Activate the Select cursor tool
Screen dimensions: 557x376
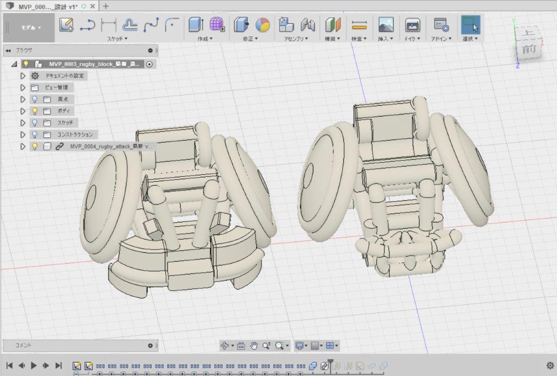click(471, 25)
